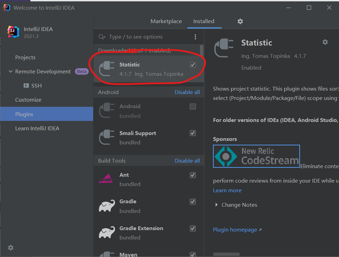Image resolution: width=339 pixels, height=257 pixels.
Task: Toggle the Gradle Extension checkbox
Action: click(193, 228)
